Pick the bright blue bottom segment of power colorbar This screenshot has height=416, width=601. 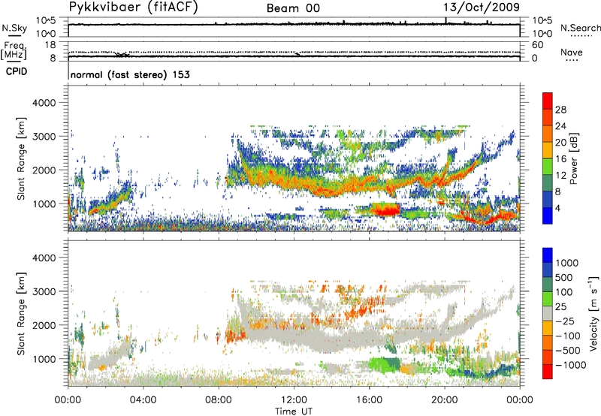click(548, 216)
